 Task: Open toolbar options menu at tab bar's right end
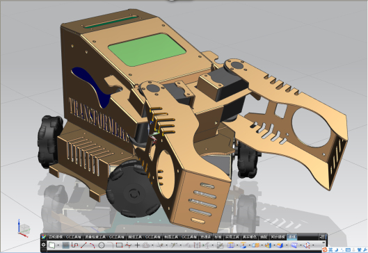pyautogui.click(x=322, y=237)
